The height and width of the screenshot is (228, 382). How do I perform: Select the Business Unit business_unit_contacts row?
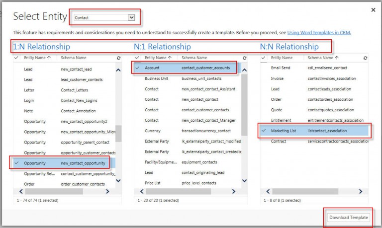pyautogui.click(x=188, y=78)
